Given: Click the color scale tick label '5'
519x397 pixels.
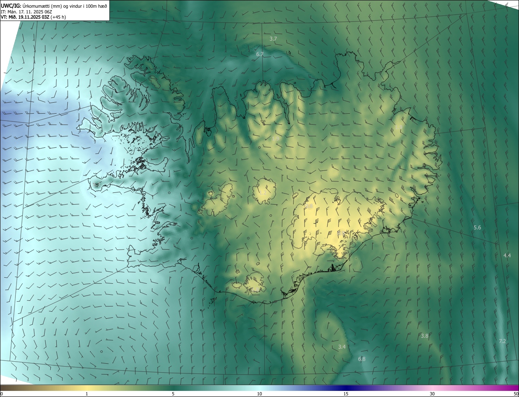Looking at the screenshot, I should [x=173, y=394].
